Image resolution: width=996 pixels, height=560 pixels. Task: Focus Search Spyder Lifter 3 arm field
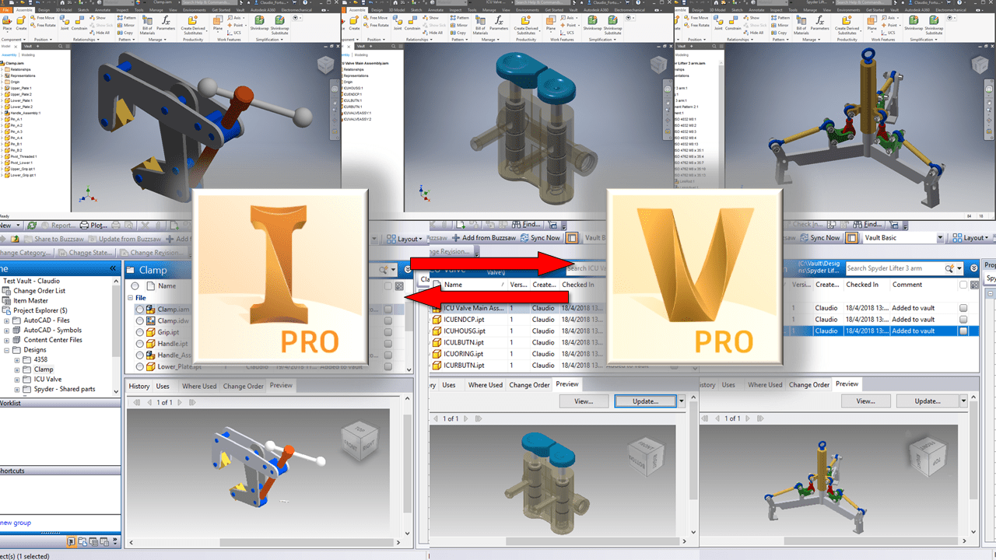pos(894,268)
